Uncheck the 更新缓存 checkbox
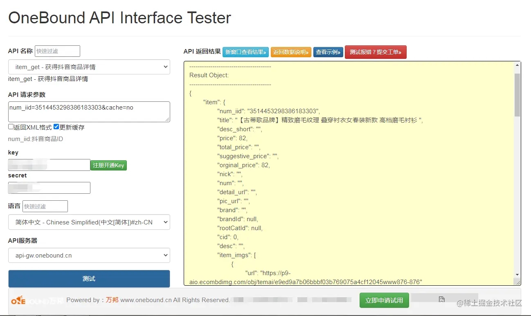531x316 pixels. pos(56,127)
